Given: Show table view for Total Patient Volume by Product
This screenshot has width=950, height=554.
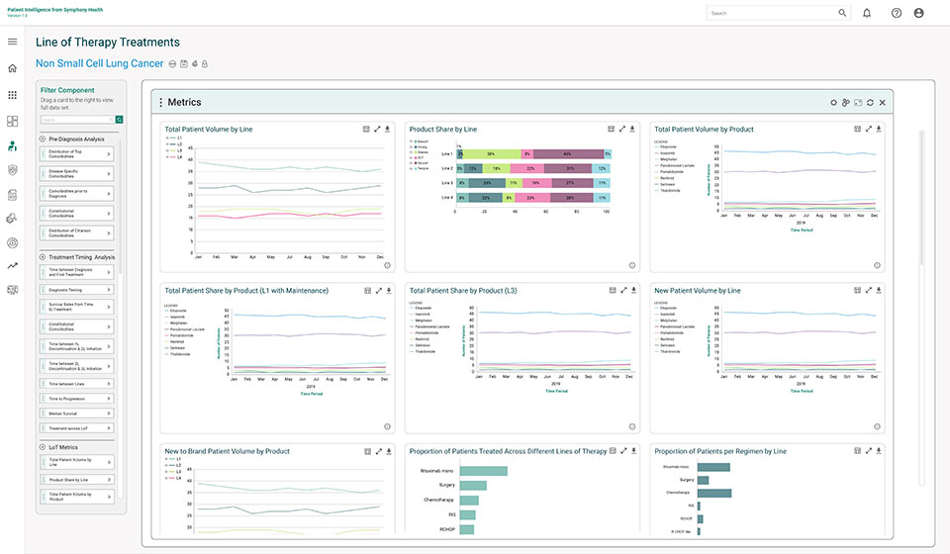Looking at the screenshot, I should pos(857,129).
